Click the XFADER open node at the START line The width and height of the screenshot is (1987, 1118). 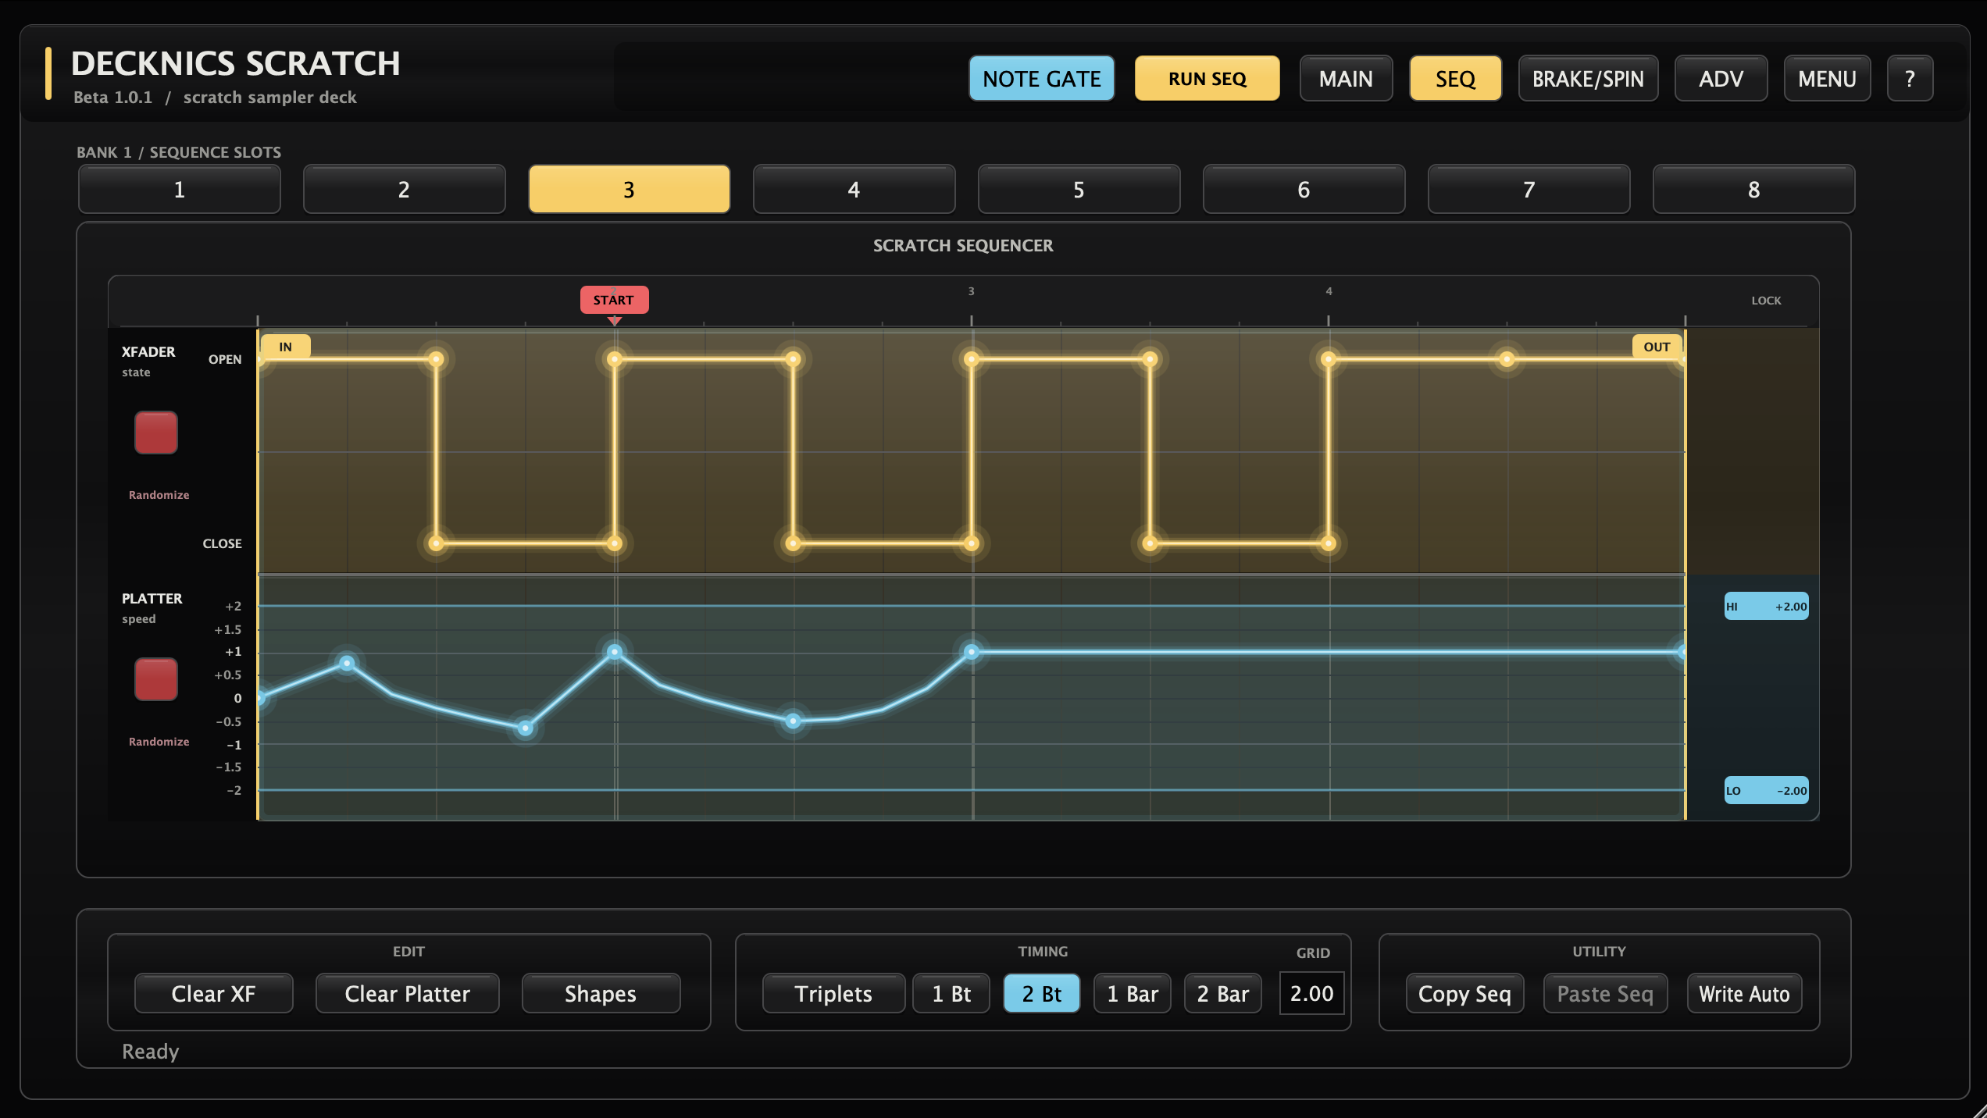coord(615,359)
